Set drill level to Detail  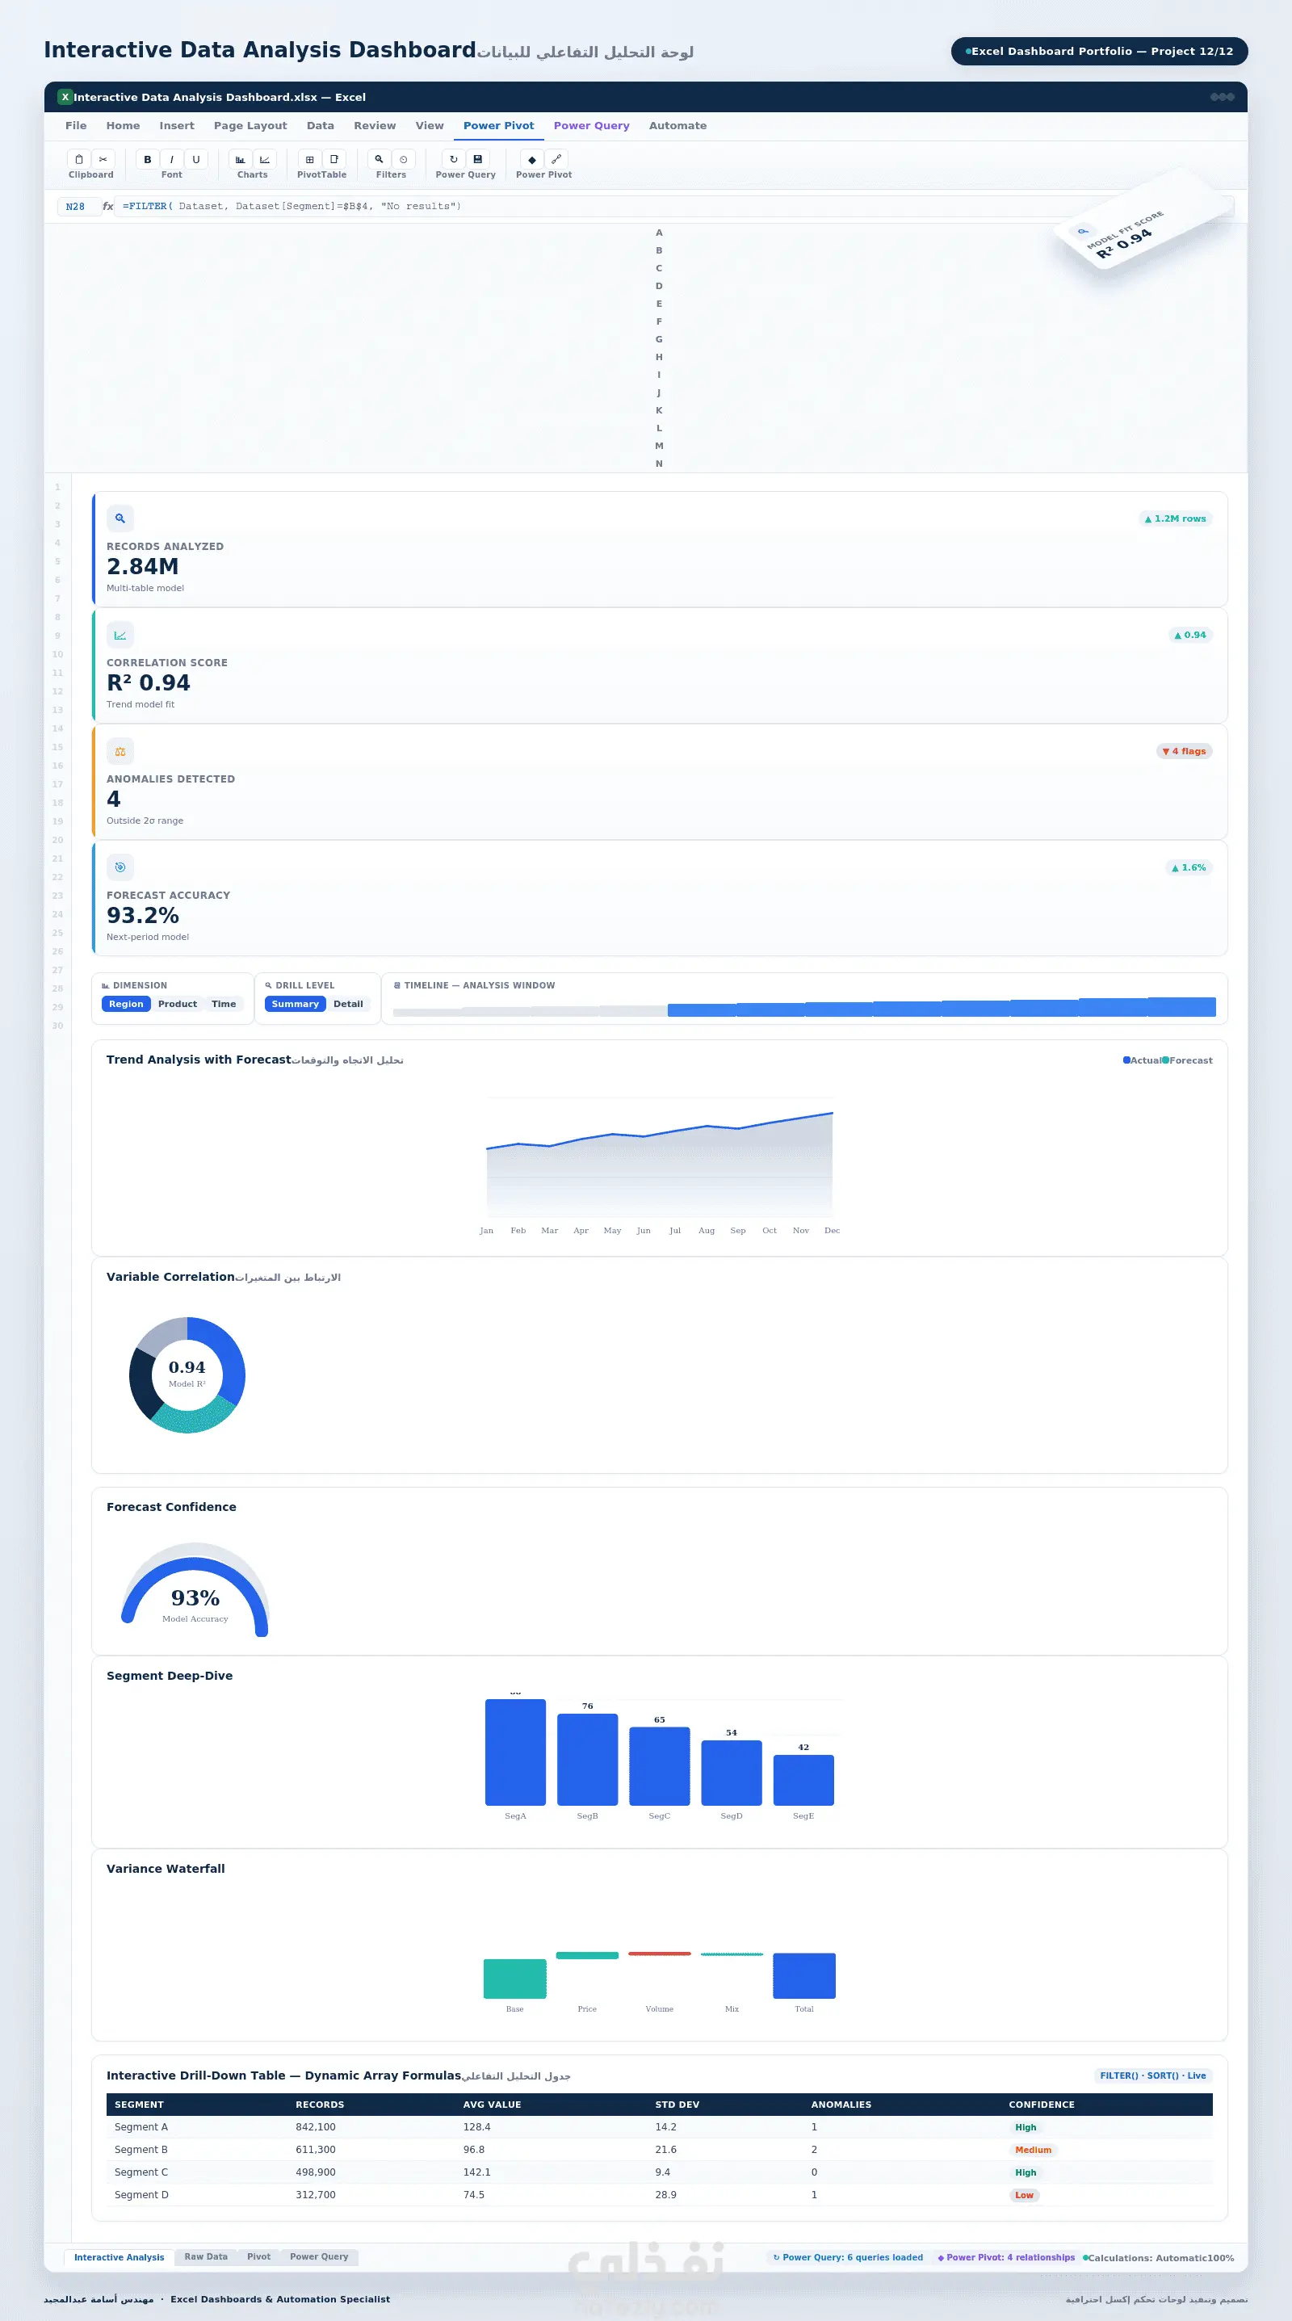click(x=348, y=1004)
